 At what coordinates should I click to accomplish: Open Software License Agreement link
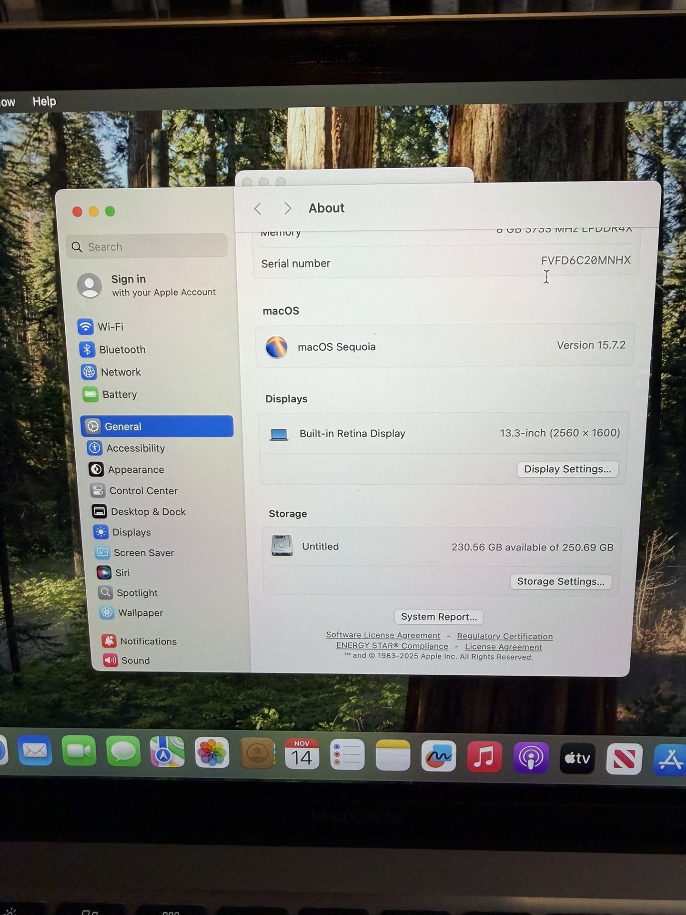pyautogui.click(x=383, y=635)
